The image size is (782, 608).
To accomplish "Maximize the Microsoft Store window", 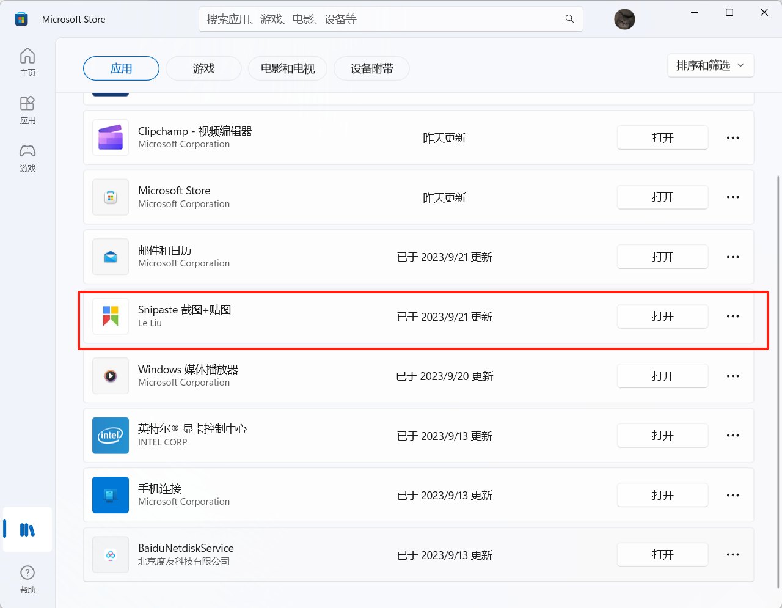I will coord(729,12).
